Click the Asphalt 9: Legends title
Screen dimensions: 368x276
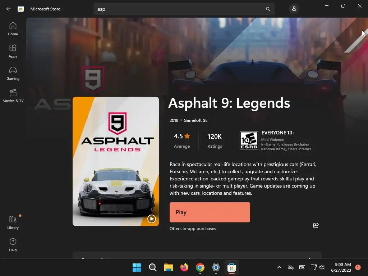point(229,103)
